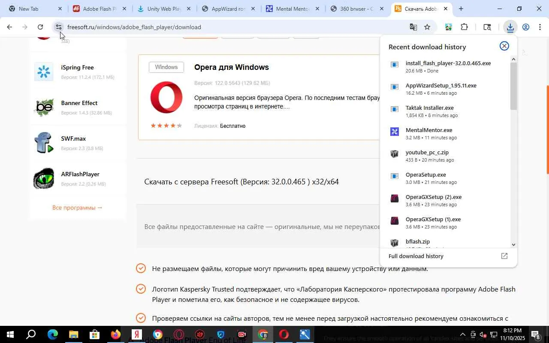The height and width of the screenshot is (343, 549).
Task: Click the youtube_pc_c.zip archive icon
Action: tap(395, 154)
